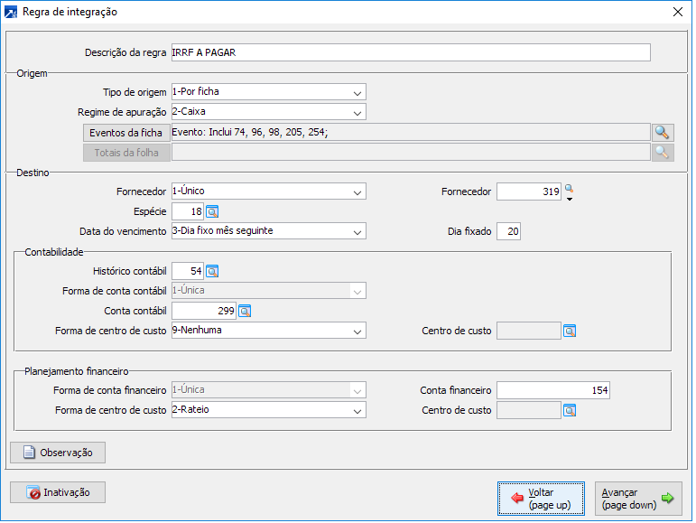
Task: Open the 2-Rateio centro de custo dropdown
Action: (x=358, y=410)
